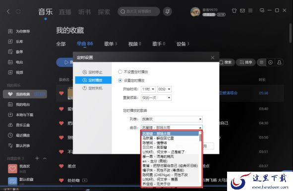Select the 生分 (男版) song option
This screenshot has width=293, height=191.
pyautogui.click(x=170, y=161)
